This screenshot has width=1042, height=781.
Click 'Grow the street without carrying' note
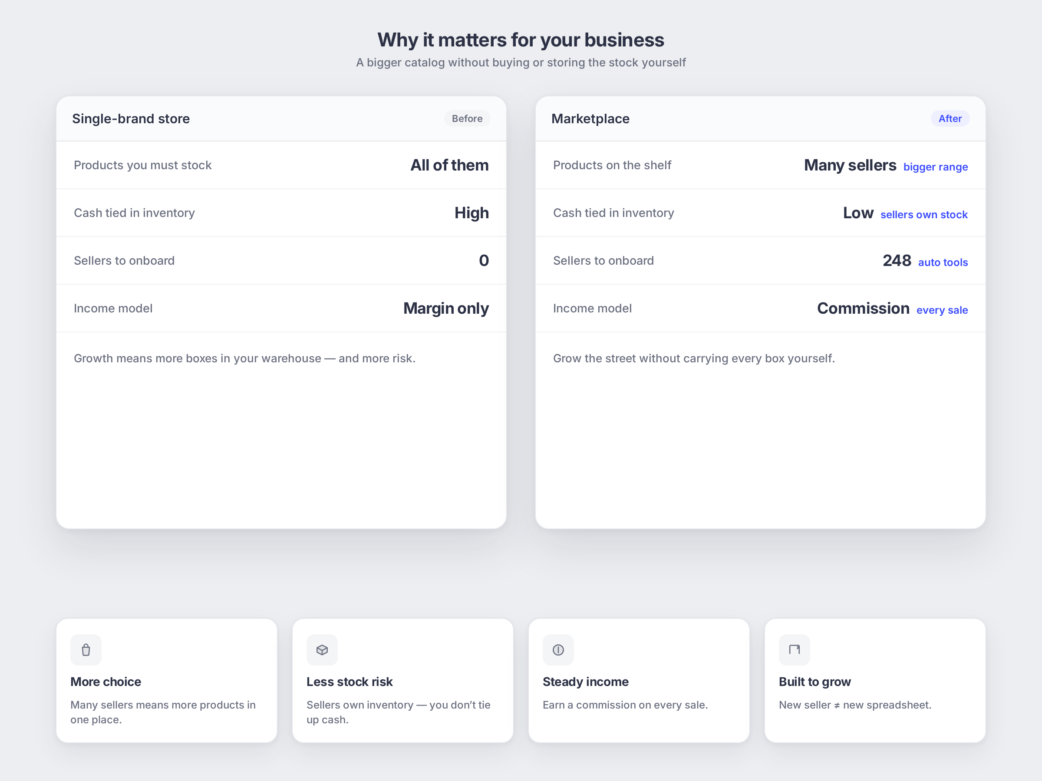click(694, 359)
